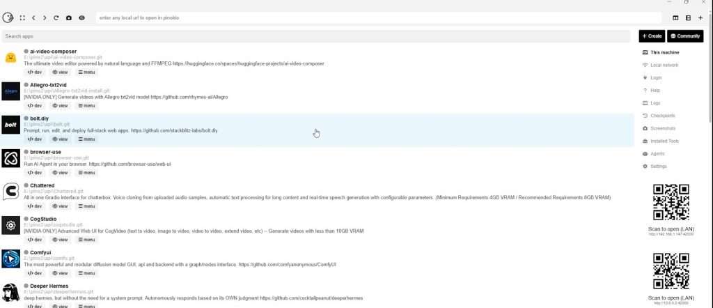Open the menu for Comfyui
Viewport: 713px width, 308px height.
click(x=86, y=273)
